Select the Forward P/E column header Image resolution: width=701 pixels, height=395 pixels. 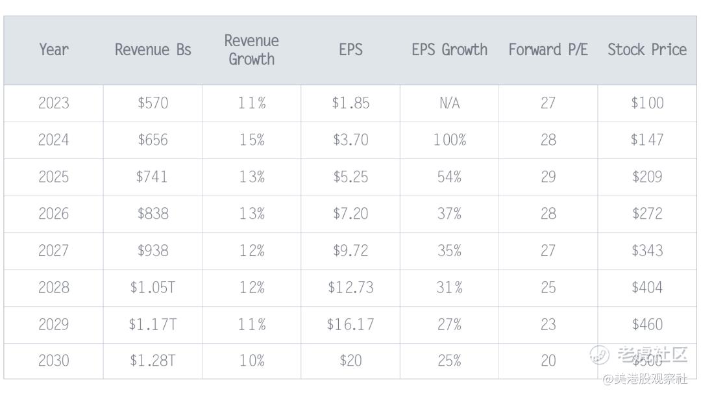click(548, 50)
